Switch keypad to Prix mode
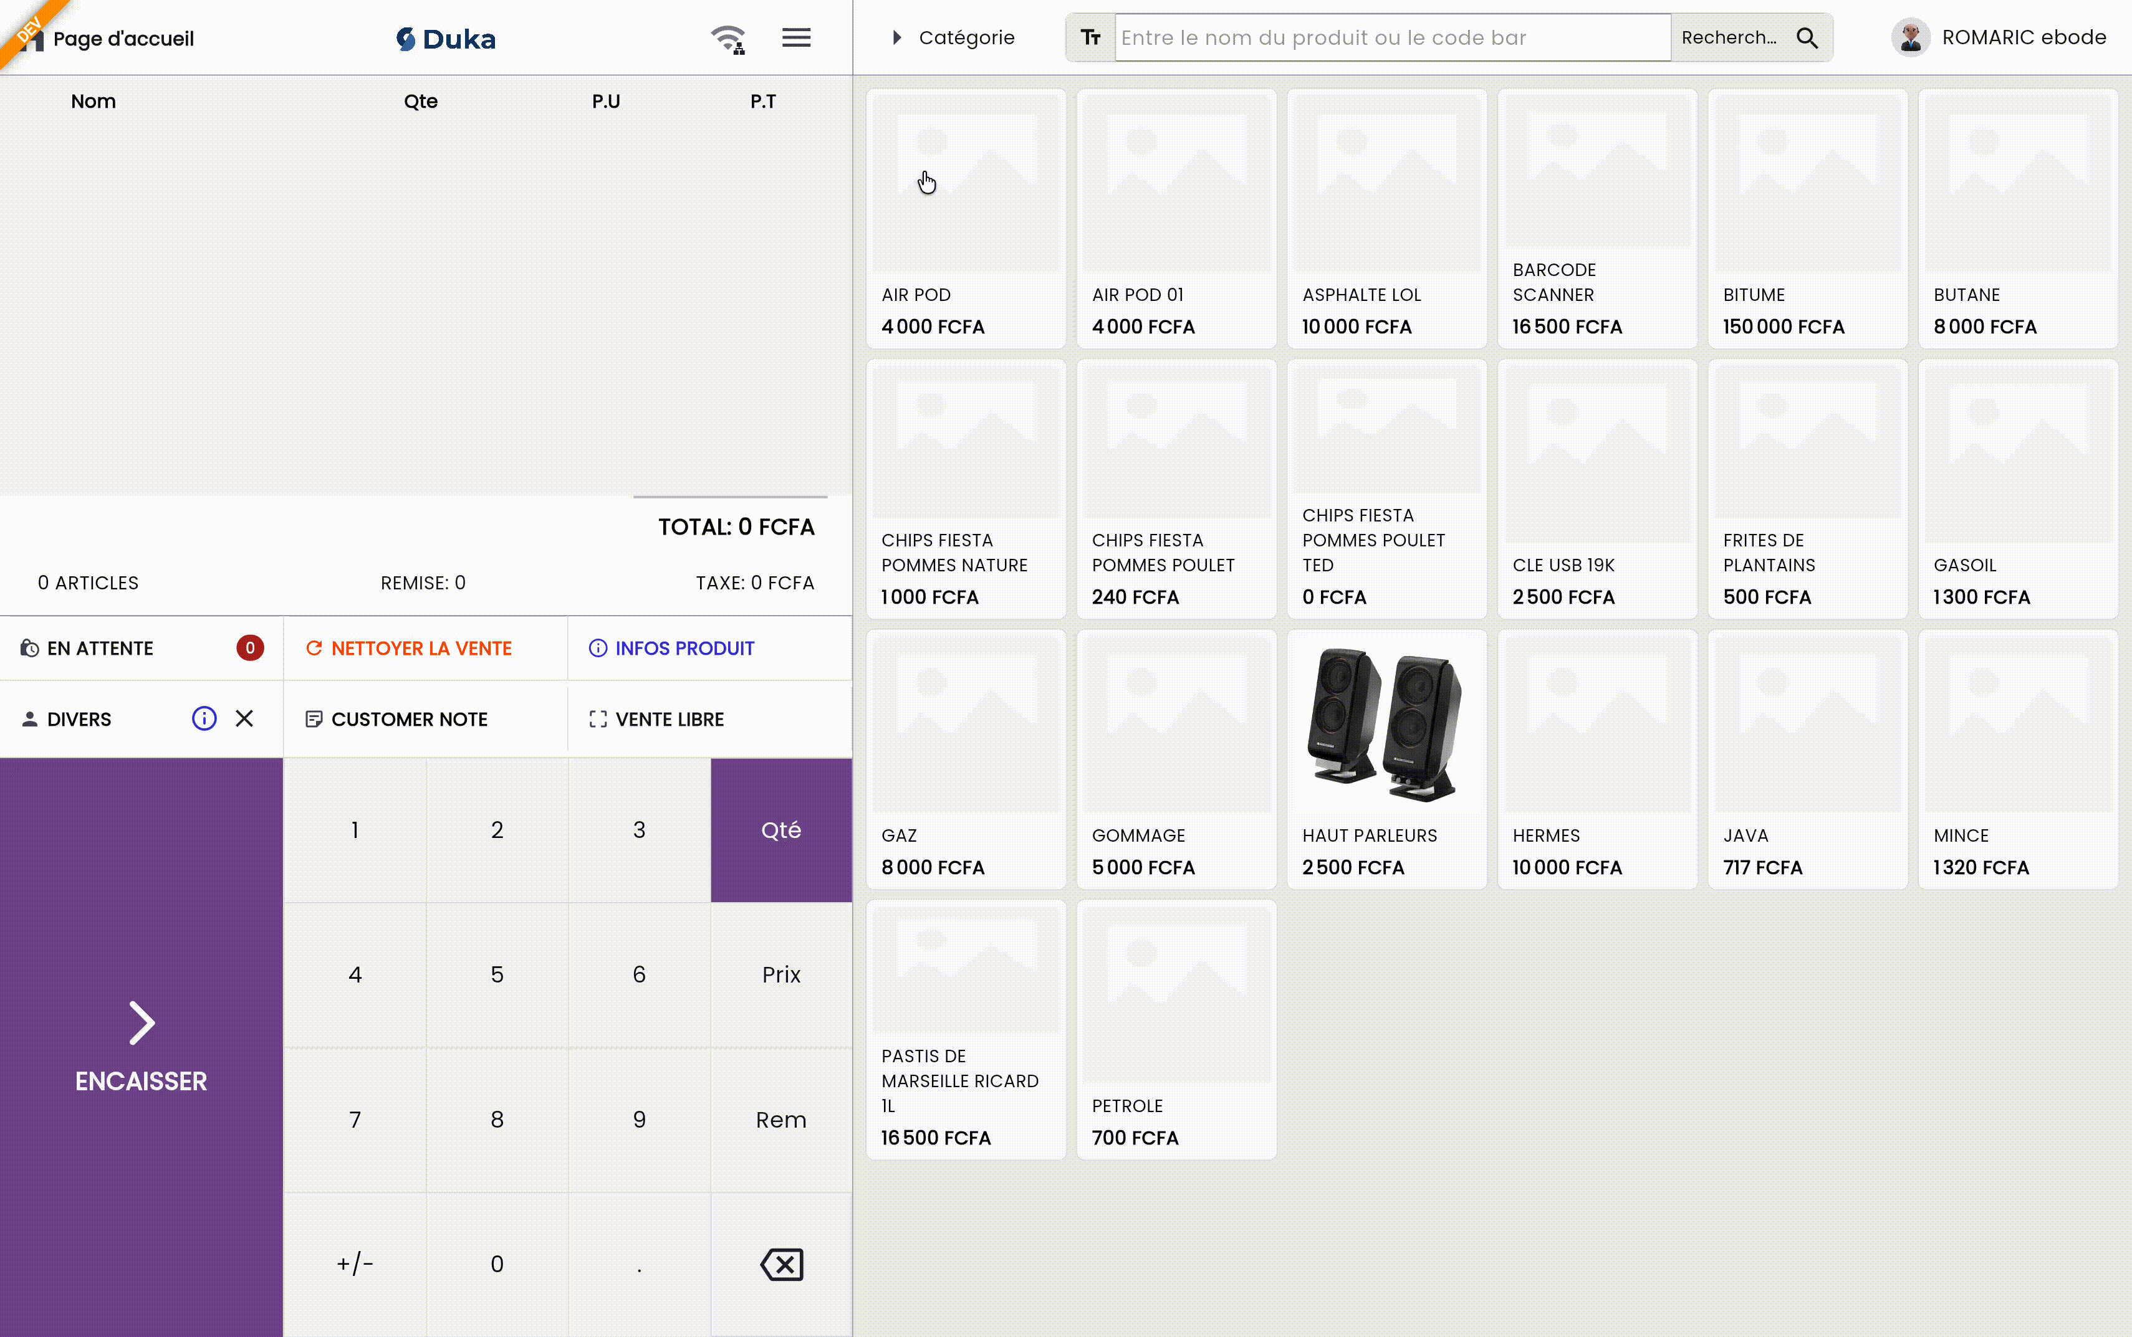 pyautogui.click(x=781, y=974)
